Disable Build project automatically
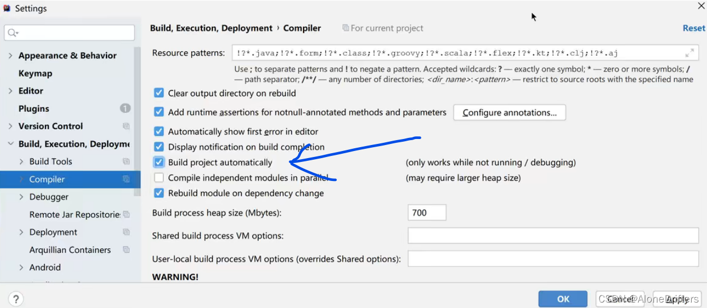 (159, 162)
